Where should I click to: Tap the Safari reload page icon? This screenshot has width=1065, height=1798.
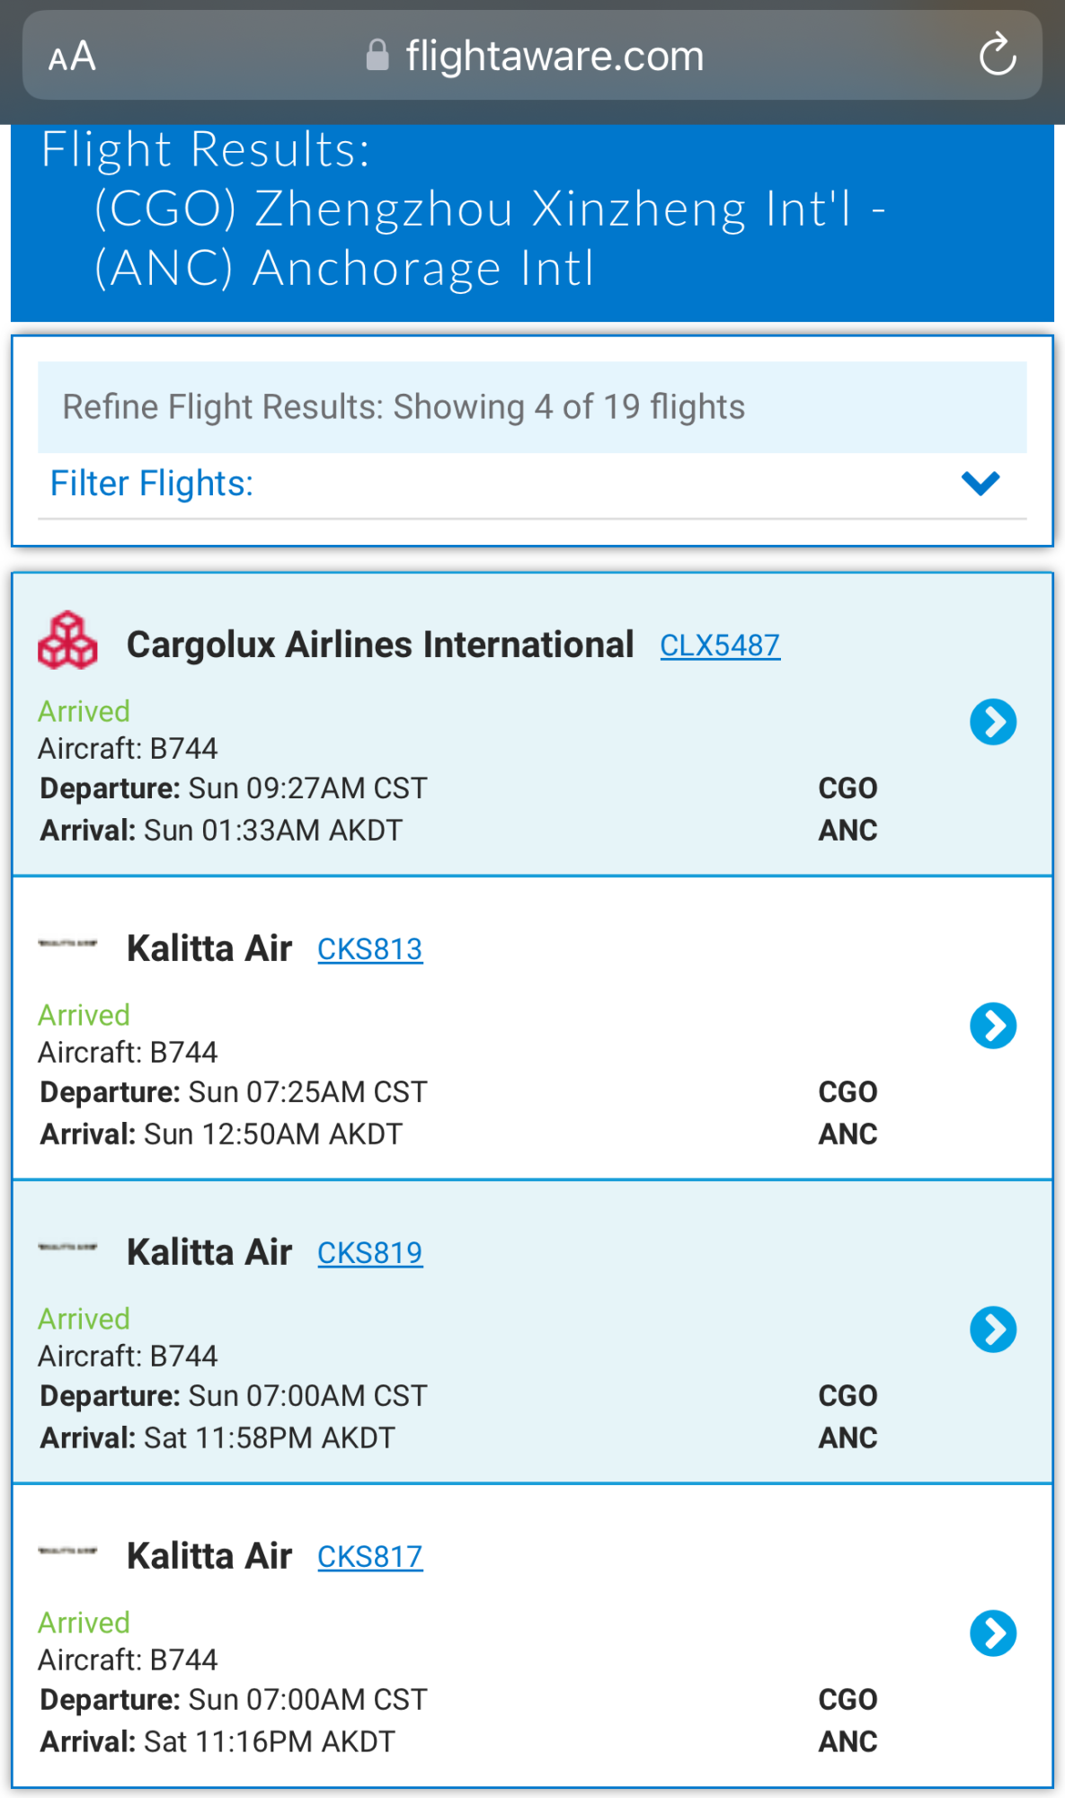997,56
